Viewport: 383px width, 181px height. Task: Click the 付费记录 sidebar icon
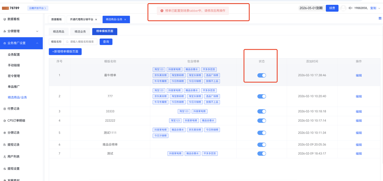4,109
